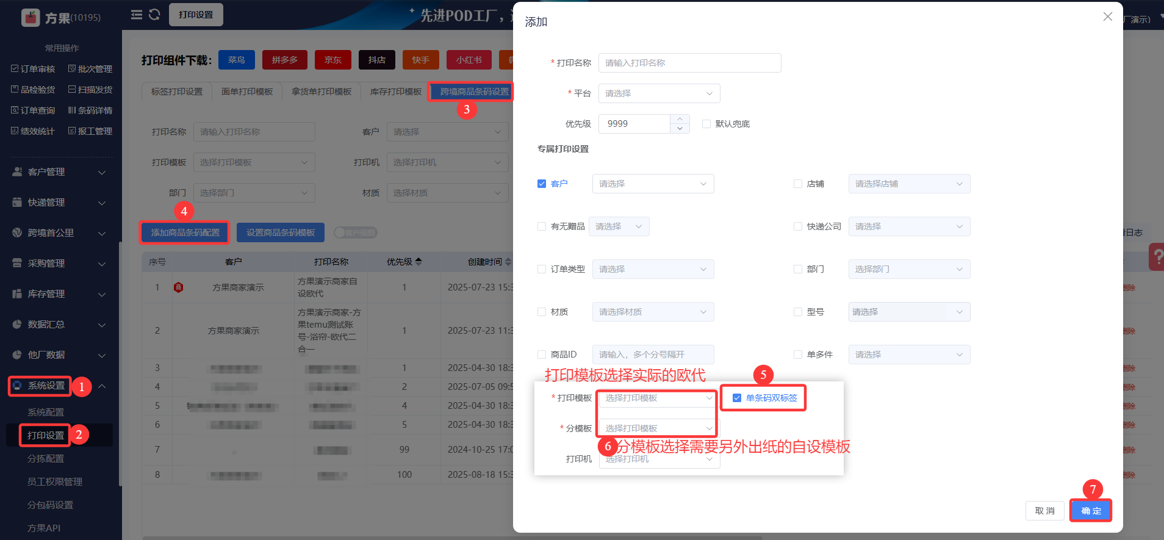This screenshot has width=1164, height=540.
Task: Click the 数据汇总 pie chart icon
Action: click(x=17, y=325)
